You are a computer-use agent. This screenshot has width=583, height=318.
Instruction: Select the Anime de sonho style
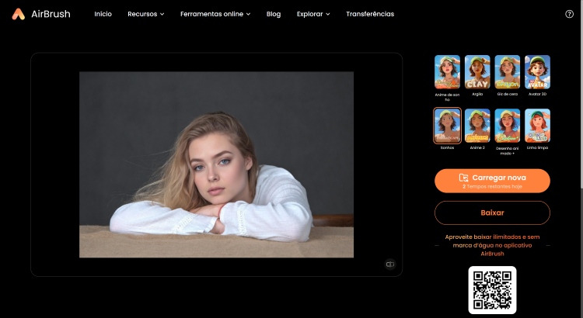pyautogui.click(x=447, y=72)
